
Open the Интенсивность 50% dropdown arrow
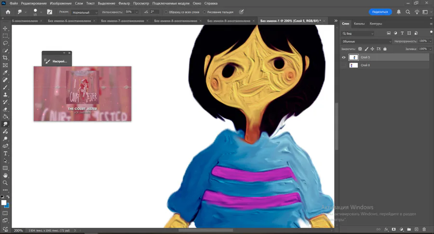pos(137,12)
